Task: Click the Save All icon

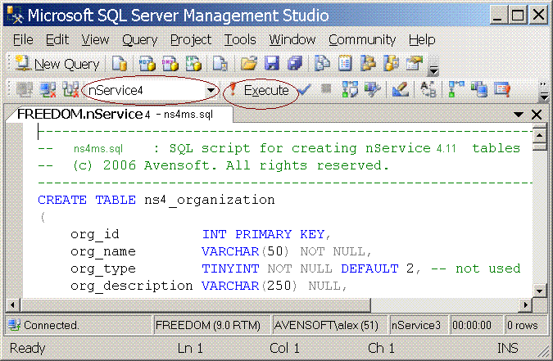Action: point(295,64)
